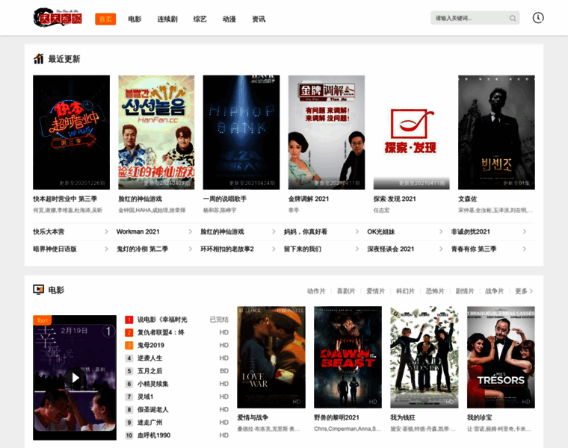Click 文森佐 title under poster
Screen dimensions: 568x448
click(x=468, y=199)
